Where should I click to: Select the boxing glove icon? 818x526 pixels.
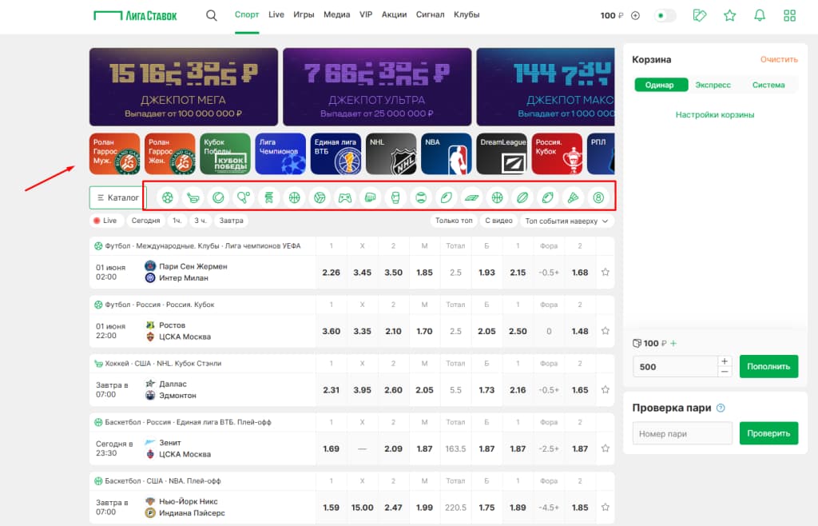click(395, 197)
